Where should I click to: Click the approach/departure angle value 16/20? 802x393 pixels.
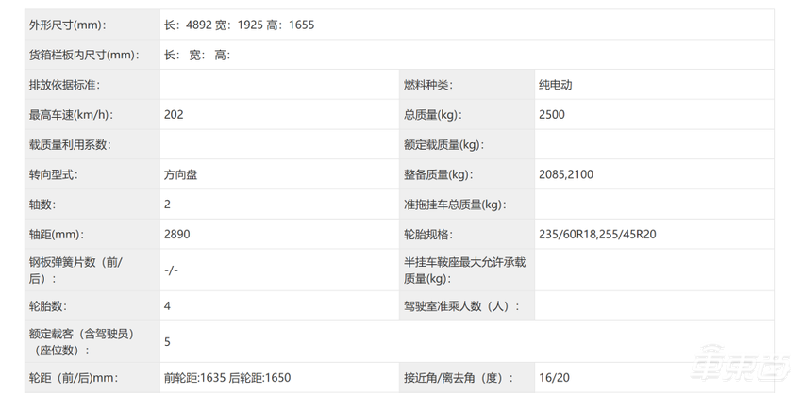click(553, 378)
